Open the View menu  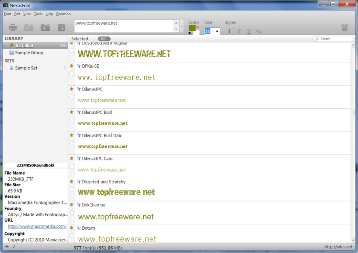27,14
